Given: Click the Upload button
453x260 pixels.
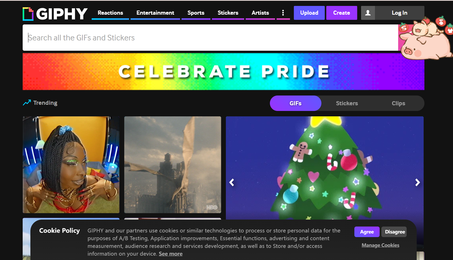Looking at the screenshot, I should click(x=309, y=13).
